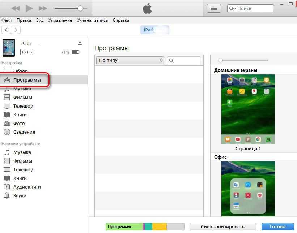Open Сведения info item in sidebar
The height and width of the screenshot is (233, 297).
24,132
